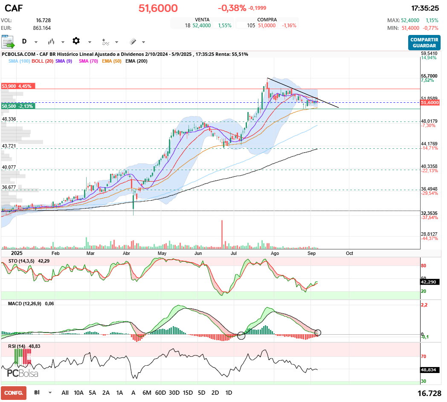Select the 6M time range
The height and width of the screenshot is (402, 447).
tap(147, 393)
